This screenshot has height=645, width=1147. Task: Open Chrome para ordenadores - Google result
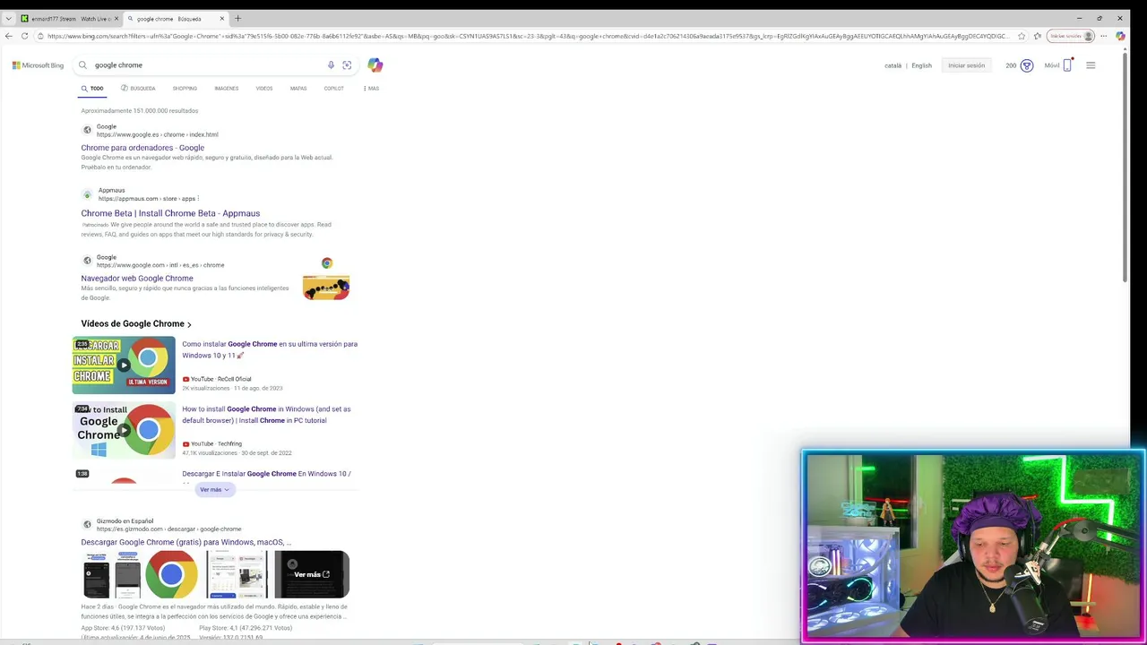142,148
